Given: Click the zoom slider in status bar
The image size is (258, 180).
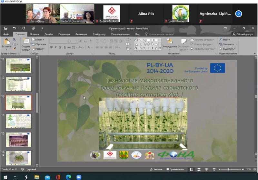Looking at the screenshot, I should tap(229, 169).
